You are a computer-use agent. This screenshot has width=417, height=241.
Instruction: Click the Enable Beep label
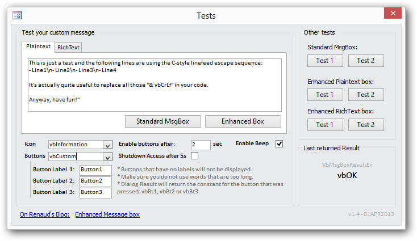(x=252, y=143)
